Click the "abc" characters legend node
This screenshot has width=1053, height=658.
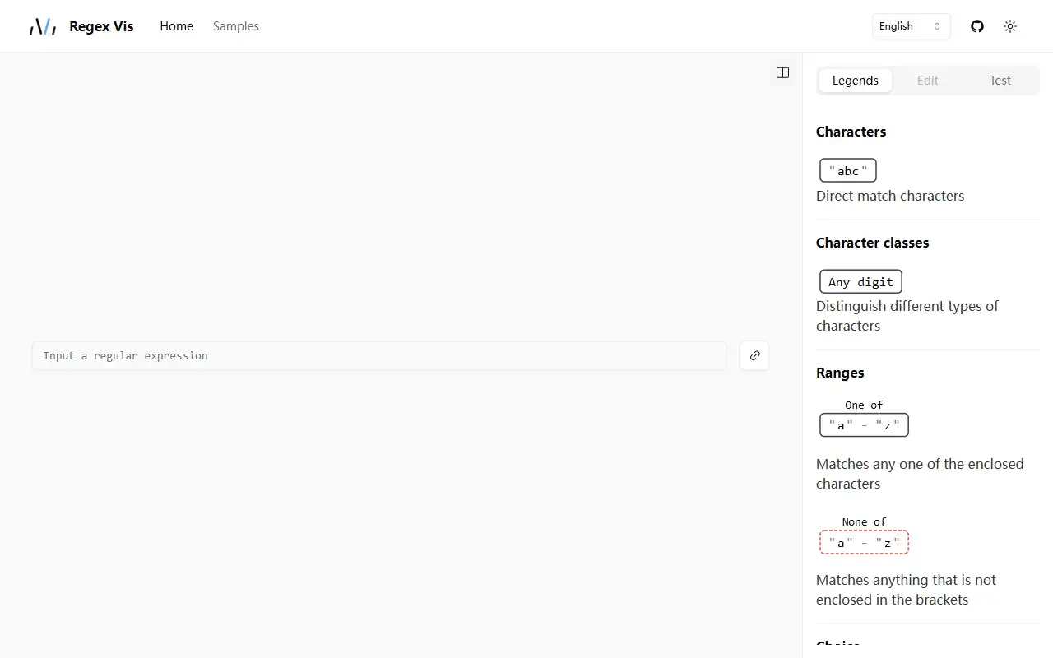click(x=848, y=170)
